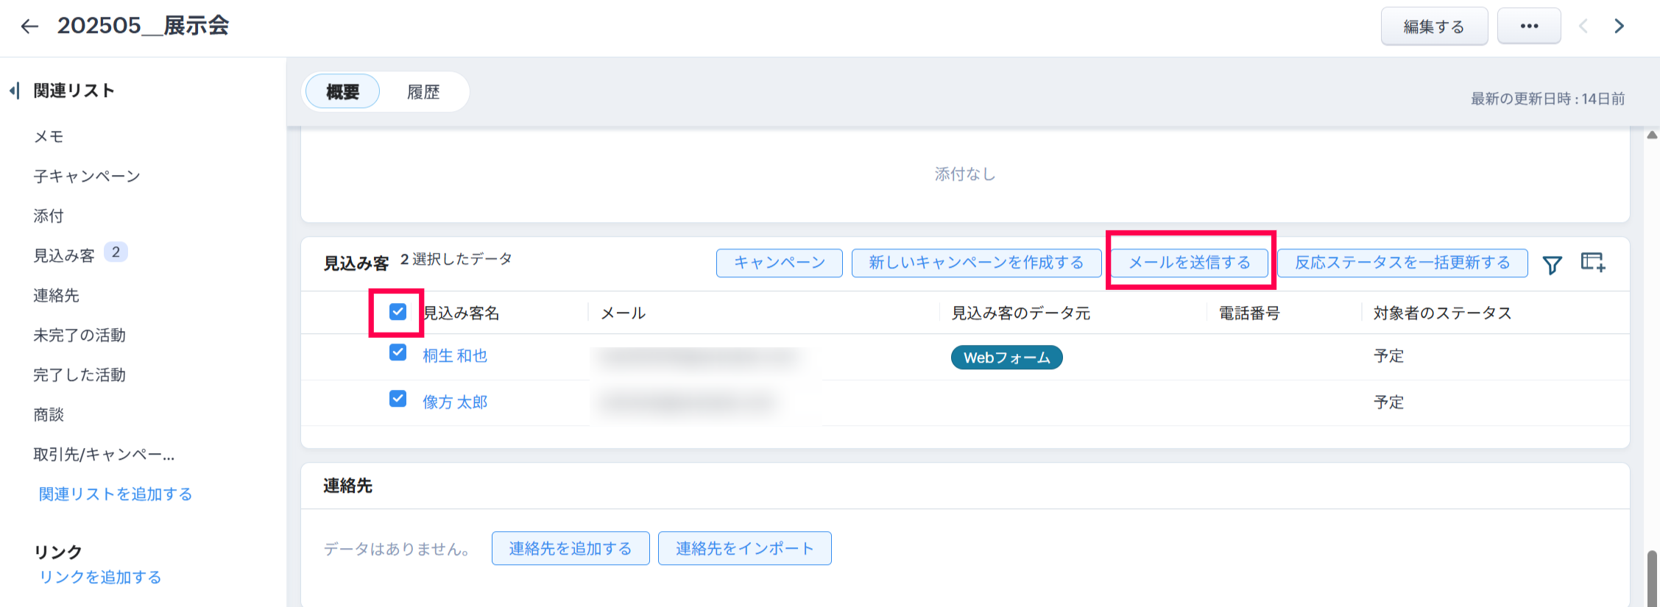Switch to the 履歴 tab

tap(423, 92)
